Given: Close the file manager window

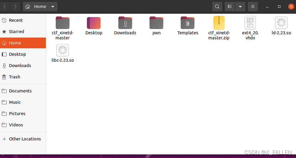Looking at the screenshot, I should tap(291, 7).
